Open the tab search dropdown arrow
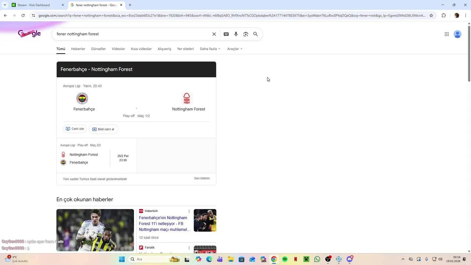Image resolution: width=471 pixels, height=265 pixels. tap(5, 5)
